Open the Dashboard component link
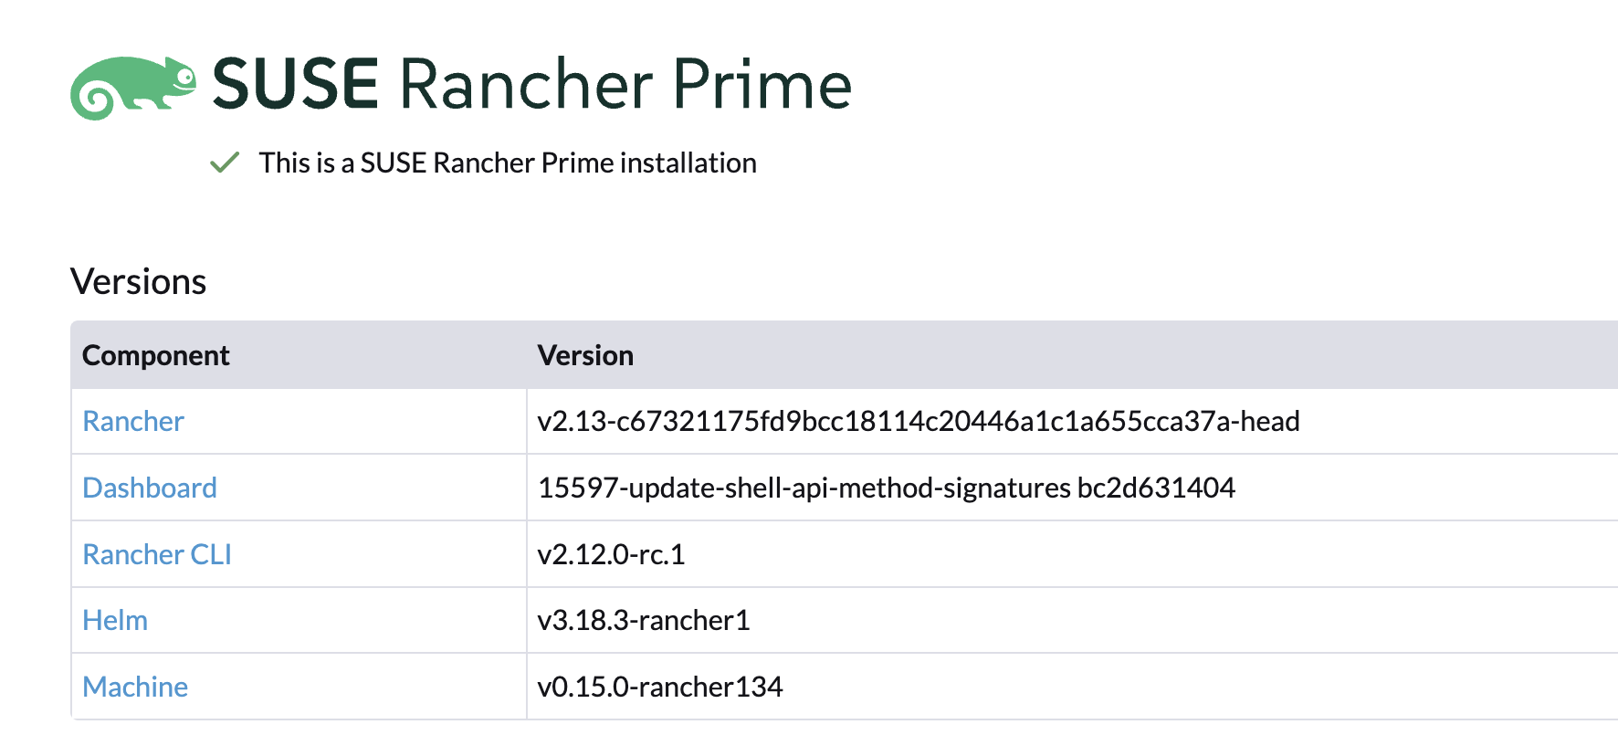Screen dimensions: 1618x756 pos(149,488)
